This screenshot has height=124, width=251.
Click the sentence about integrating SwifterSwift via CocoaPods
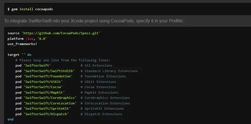pos(94,21)
